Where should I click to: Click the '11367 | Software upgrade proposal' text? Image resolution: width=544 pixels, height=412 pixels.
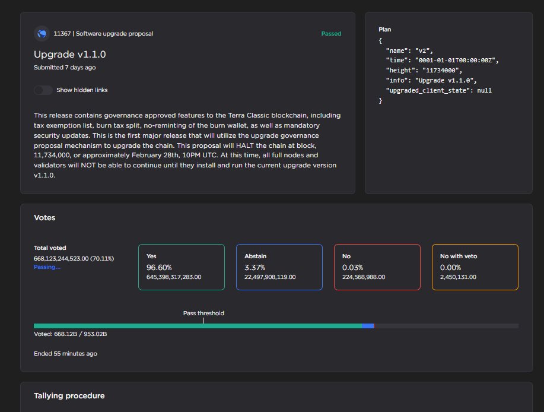[103, 34]
